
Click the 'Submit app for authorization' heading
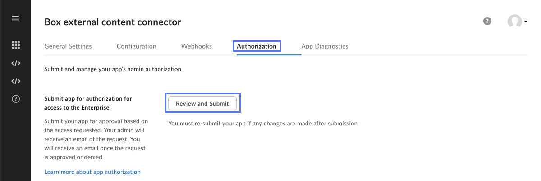[88, 103]
